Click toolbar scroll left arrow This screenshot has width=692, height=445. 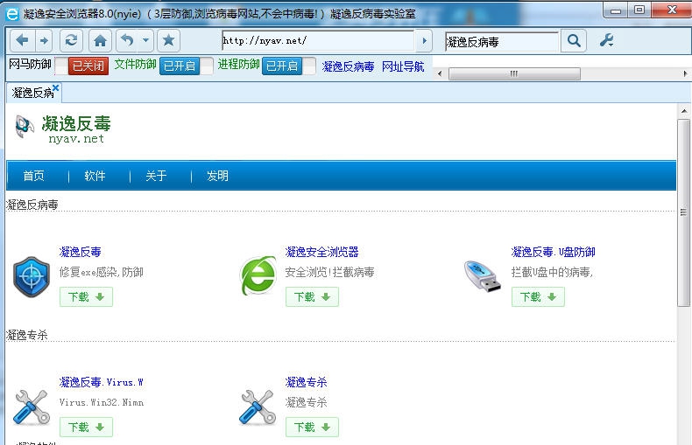(x=440, y=73)
